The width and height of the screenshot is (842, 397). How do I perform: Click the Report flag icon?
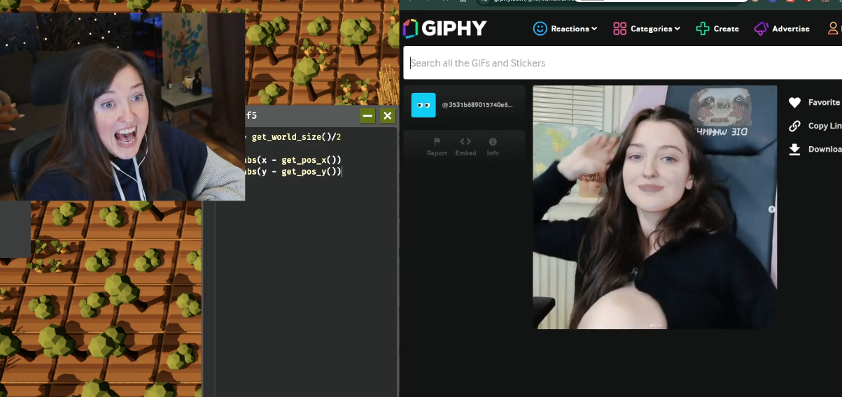(437, 142)
